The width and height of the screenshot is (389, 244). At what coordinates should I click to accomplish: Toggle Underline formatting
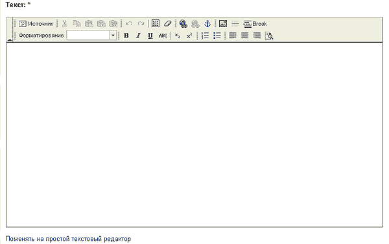pos(150,36)
